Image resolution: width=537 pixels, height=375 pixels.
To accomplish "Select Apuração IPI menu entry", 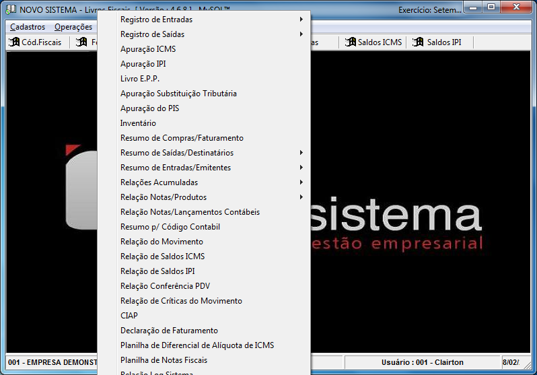I will pyautogui.click(x=204, y=64).
